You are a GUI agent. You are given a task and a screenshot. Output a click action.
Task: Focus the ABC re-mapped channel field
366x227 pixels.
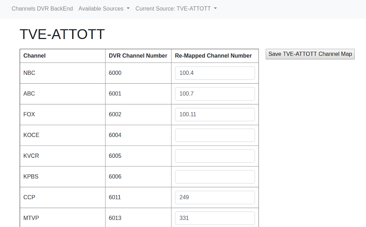pos(215,94)
